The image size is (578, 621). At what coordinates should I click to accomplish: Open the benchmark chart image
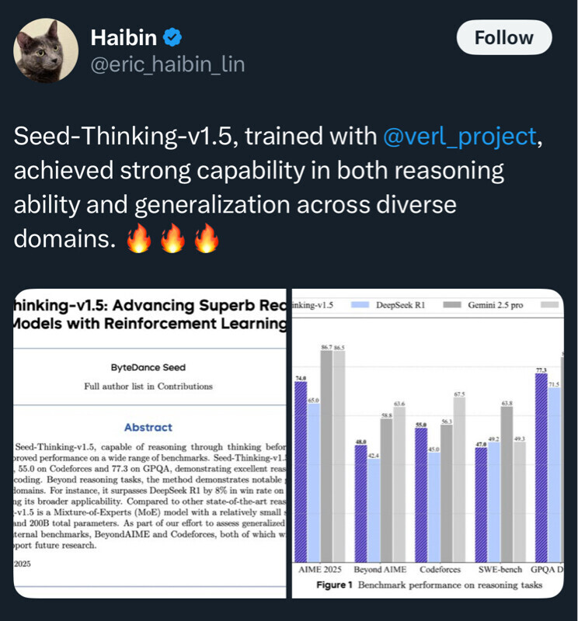coord(428,443)
